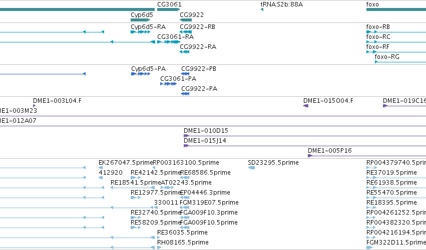Click the 412920 feature glyph
The width and height of the screenshot is (426, 250).
[101, 178]
